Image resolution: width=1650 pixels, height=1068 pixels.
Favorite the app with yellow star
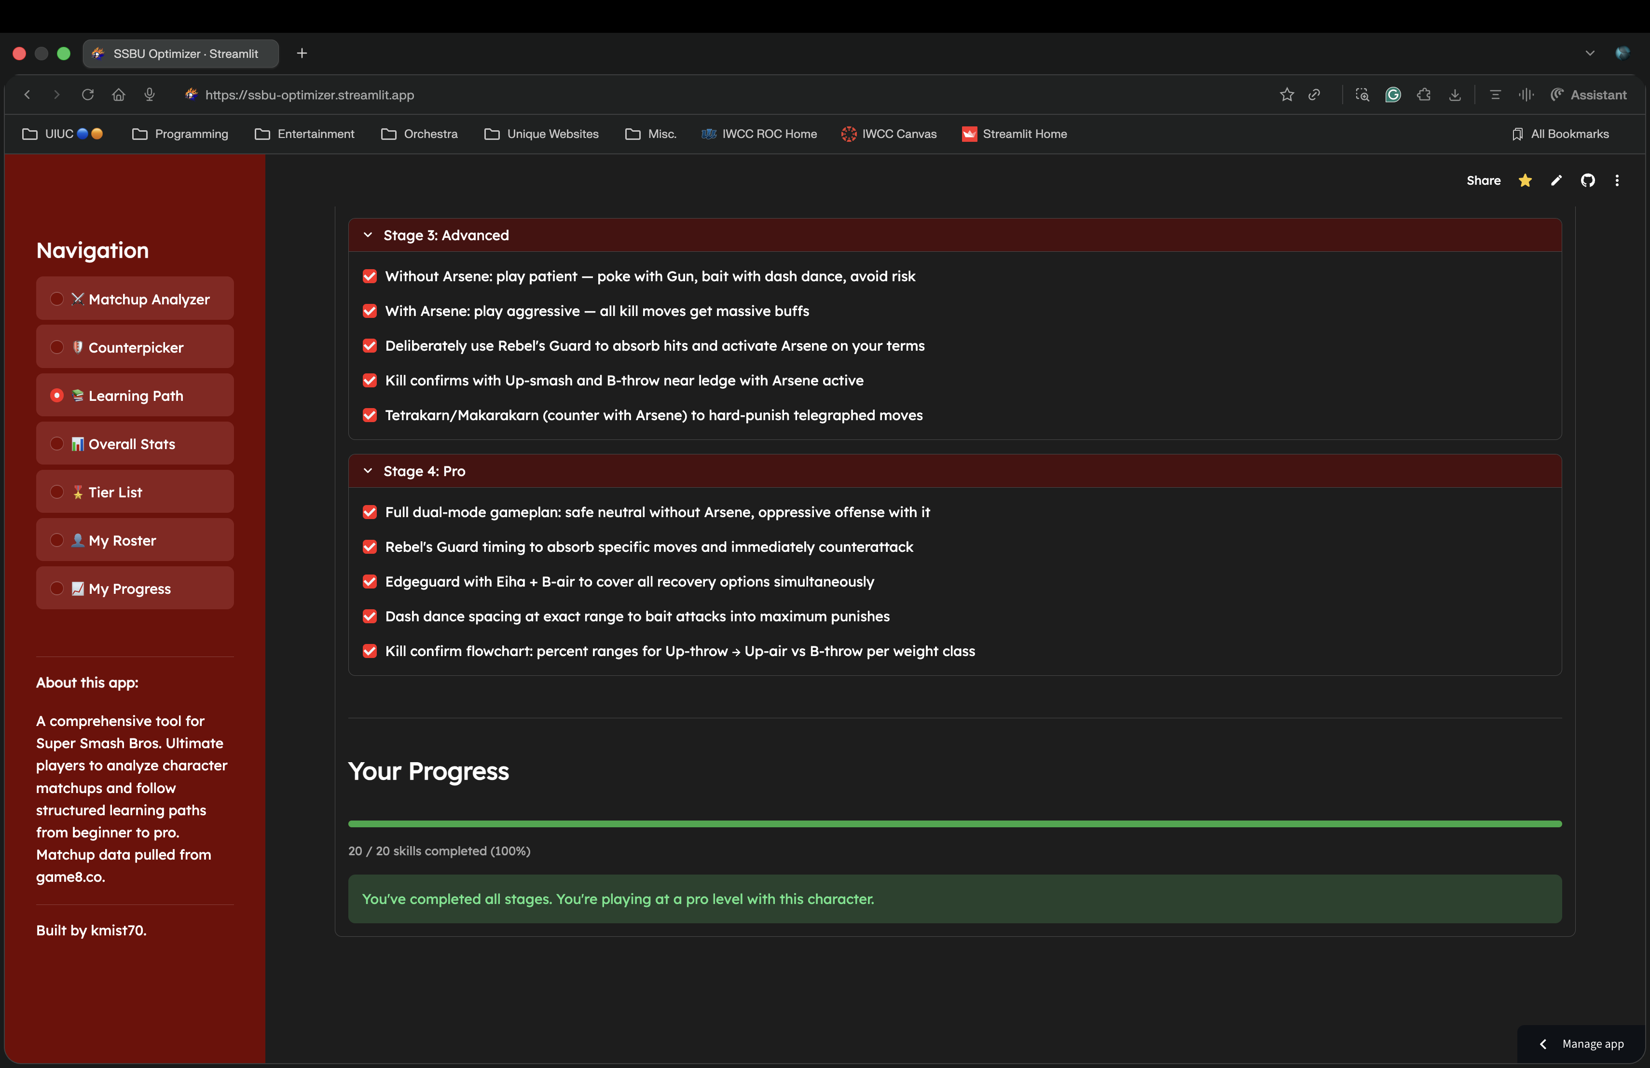1525,180
